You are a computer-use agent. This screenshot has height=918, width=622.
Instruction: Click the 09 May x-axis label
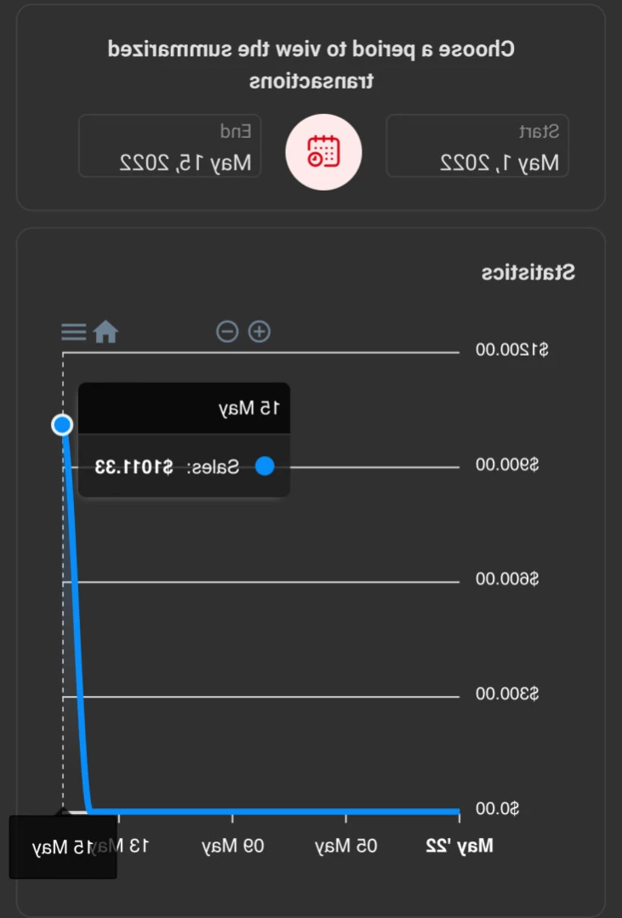[x=233, y=846]
